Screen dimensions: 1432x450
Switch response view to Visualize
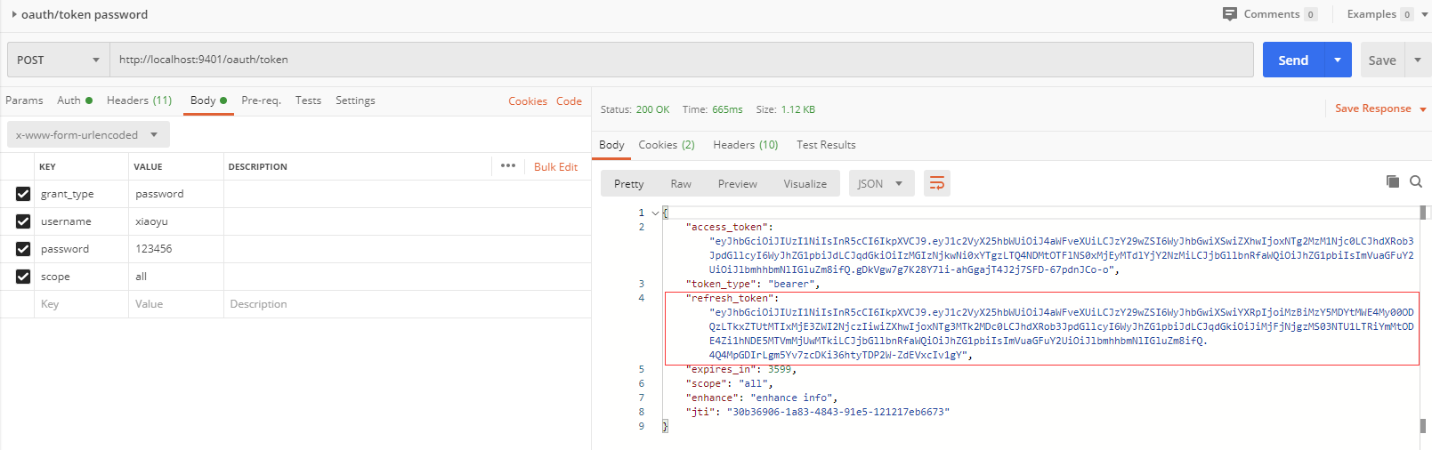tap(805, 183)
